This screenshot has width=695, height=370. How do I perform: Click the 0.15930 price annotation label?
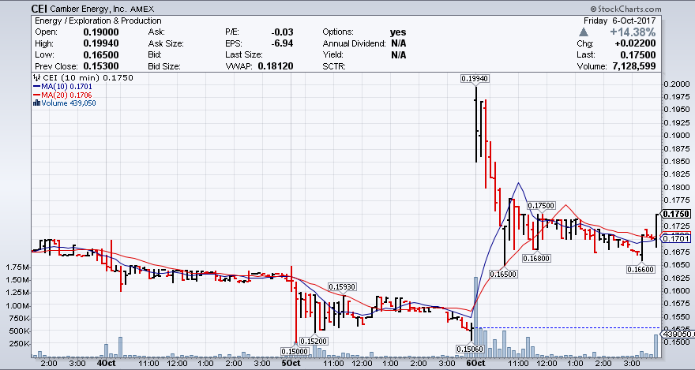coord(340,286)
